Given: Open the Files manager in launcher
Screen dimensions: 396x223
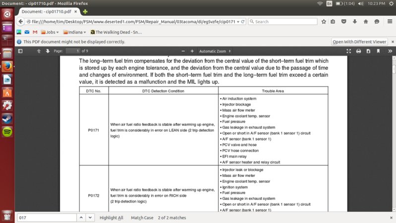Looking at the screenshot, I should (7, 54).
